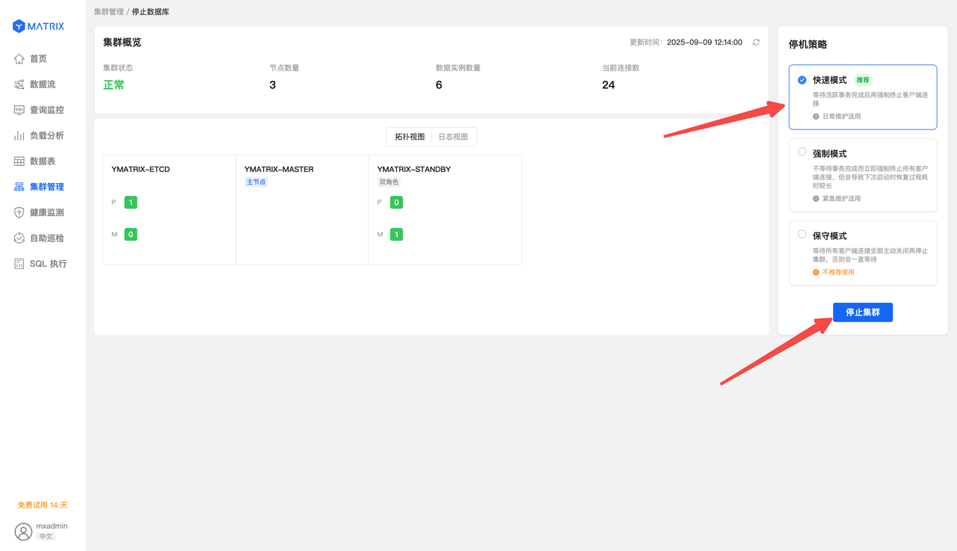Click the refresh icon next to update time

756,43
